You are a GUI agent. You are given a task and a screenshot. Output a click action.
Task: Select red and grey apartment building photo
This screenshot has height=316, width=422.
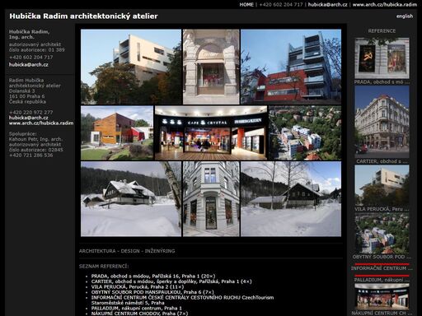click(291, 67)
